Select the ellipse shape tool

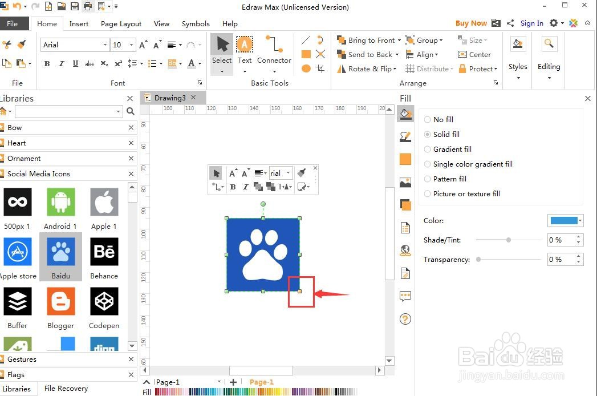click(x=306, y=68)
